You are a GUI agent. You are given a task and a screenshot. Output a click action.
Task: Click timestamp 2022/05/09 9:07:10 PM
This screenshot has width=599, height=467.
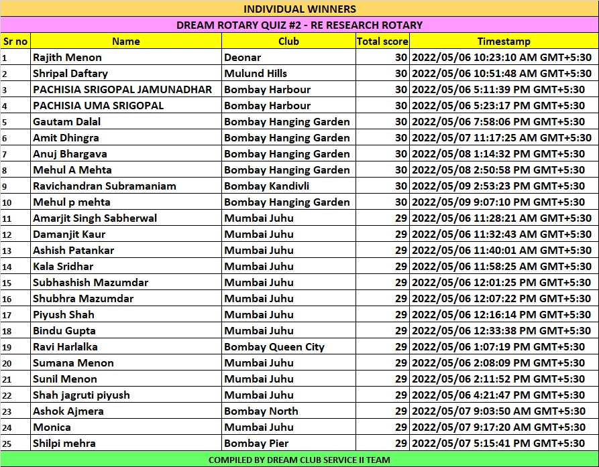[x=504, y=202]
